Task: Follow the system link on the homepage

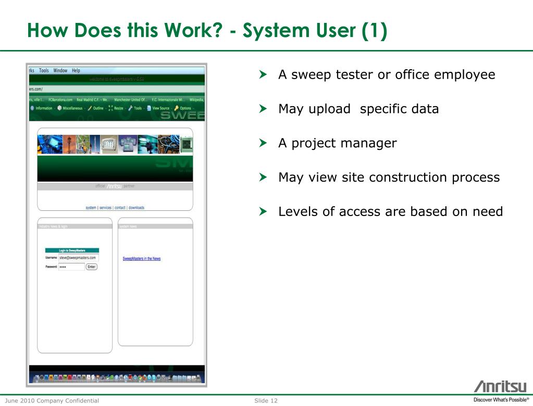Action: [91, 207]
